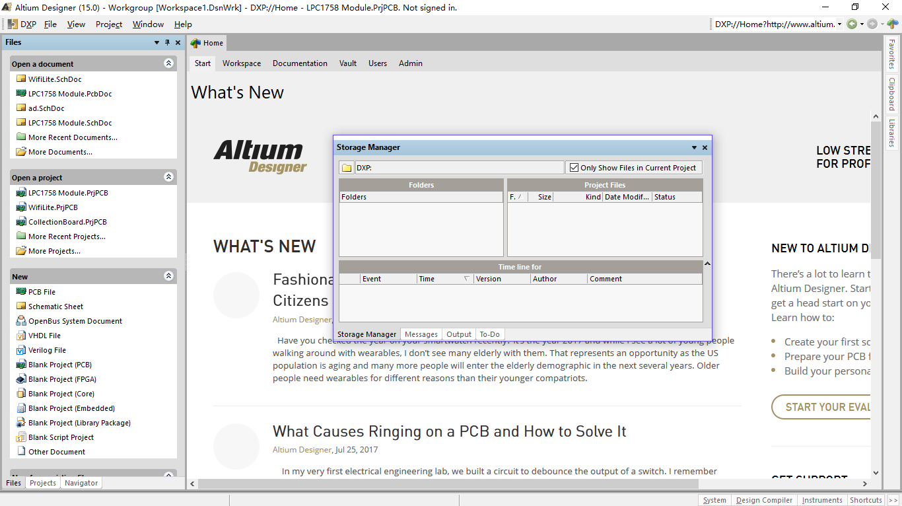Screen dimensions: 902x506
Task: Open the Favorites side panel tab
Action: 891,54
